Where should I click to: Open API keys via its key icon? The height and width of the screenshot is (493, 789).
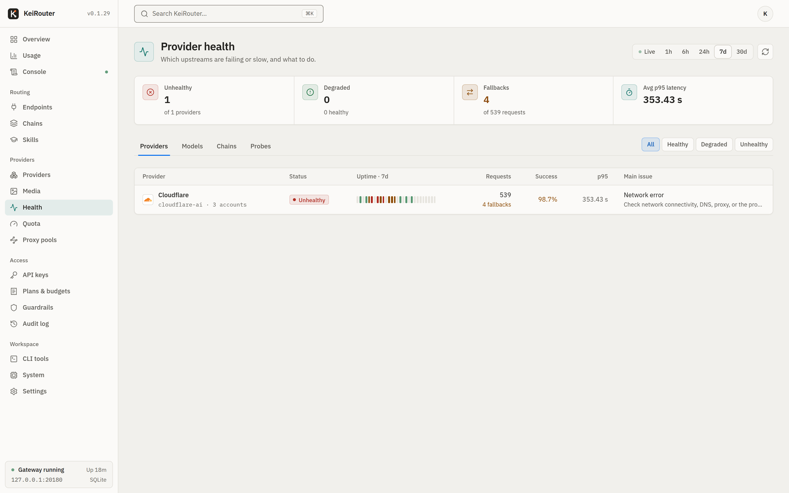[14, 275]
